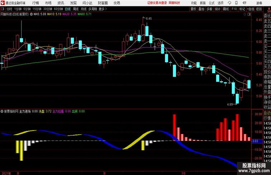The width and height of the screenshot is (271, 175).
Task: Open the 发现 menu
Action: [x=73, y=3]
